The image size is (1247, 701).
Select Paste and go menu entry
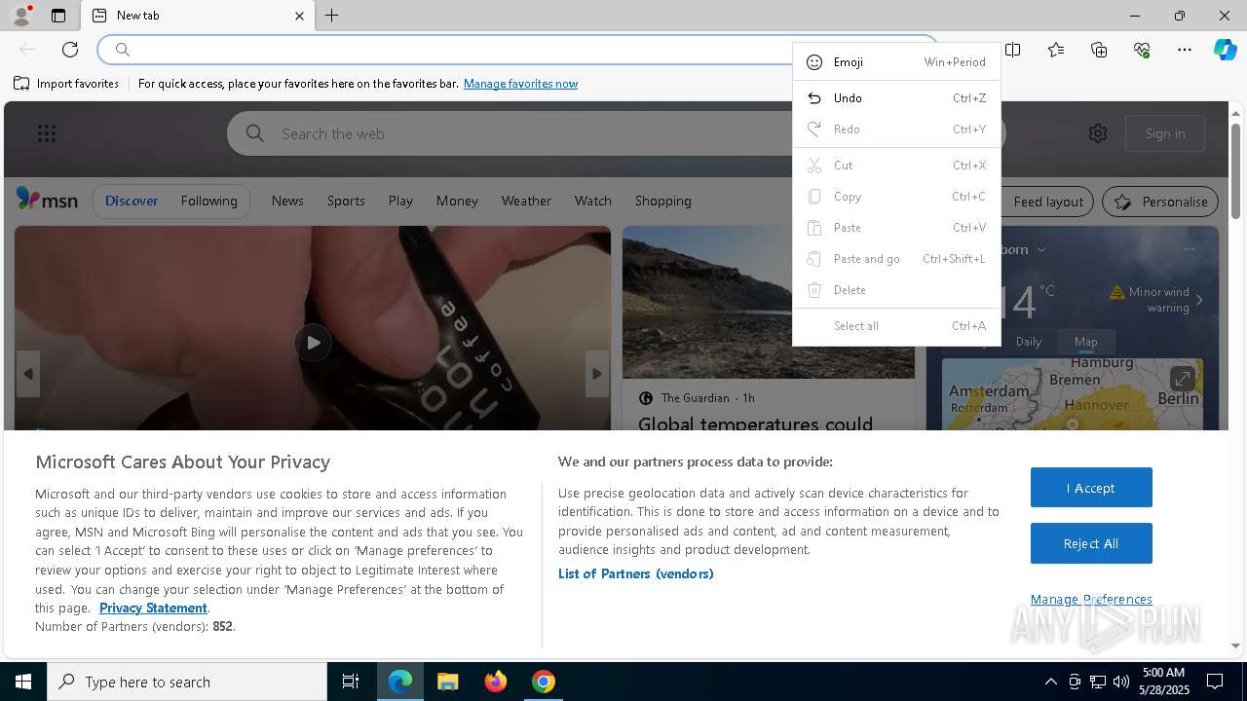pyautogui.click(x=896, y=259)
